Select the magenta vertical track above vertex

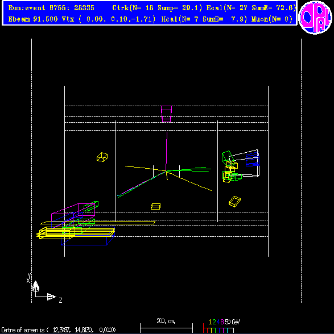coord(167,151)
